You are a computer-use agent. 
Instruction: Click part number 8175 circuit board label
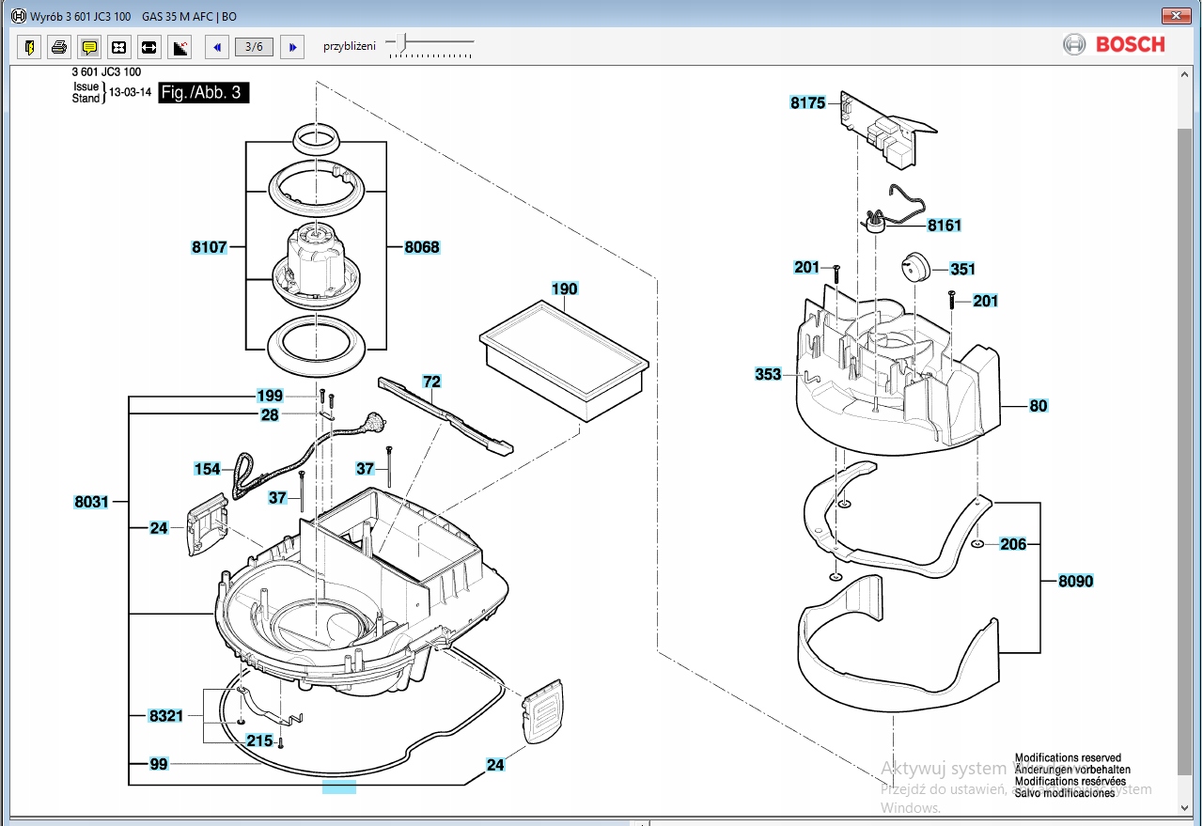(x=807, y=103)
